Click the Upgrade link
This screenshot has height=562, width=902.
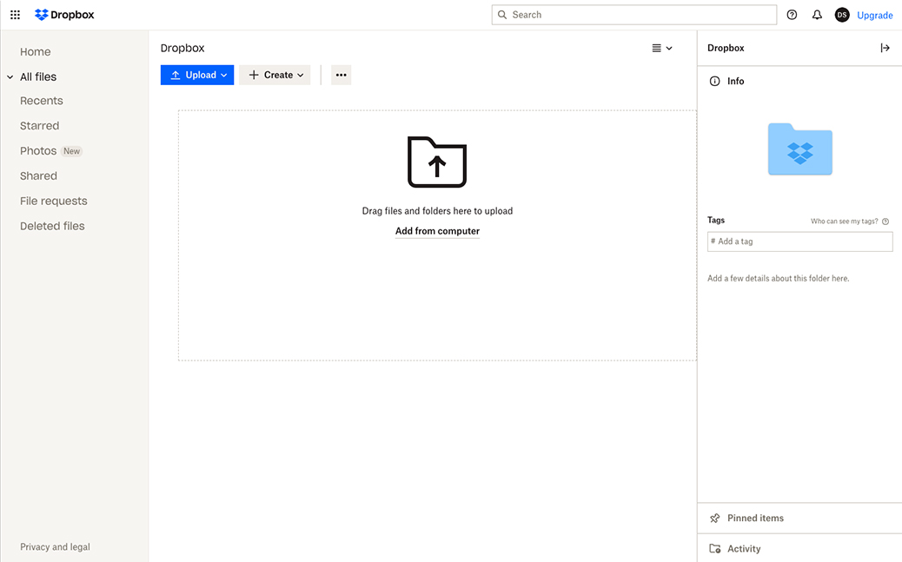click(x=874, y=15)
